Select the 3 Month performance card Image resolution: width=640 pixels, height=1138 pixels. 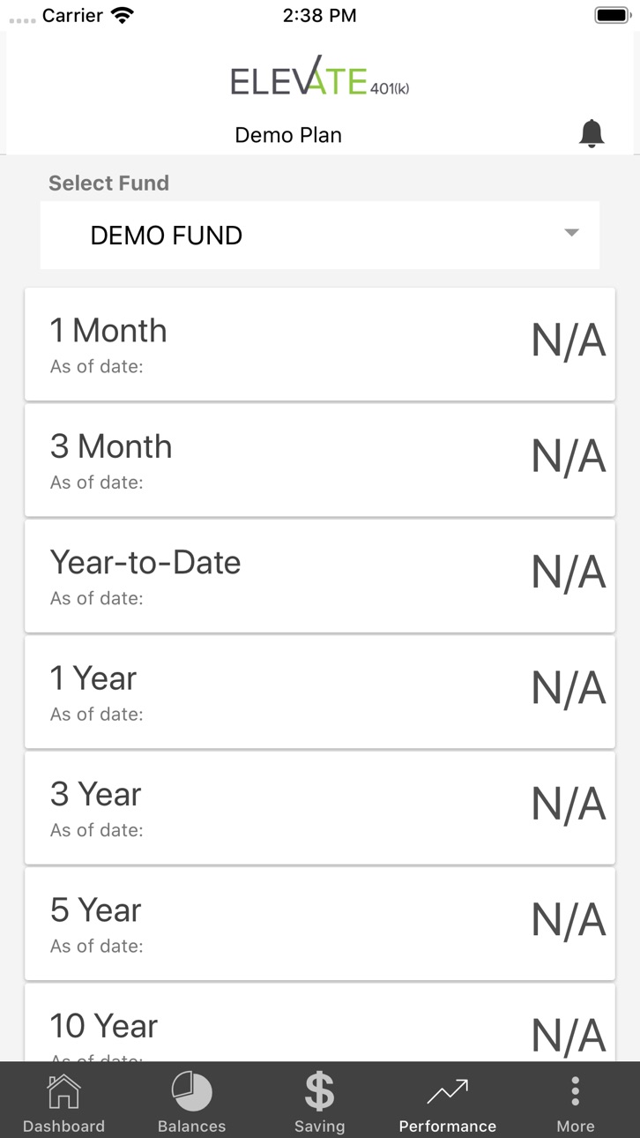pyautogui.click(x=320, y=460)
